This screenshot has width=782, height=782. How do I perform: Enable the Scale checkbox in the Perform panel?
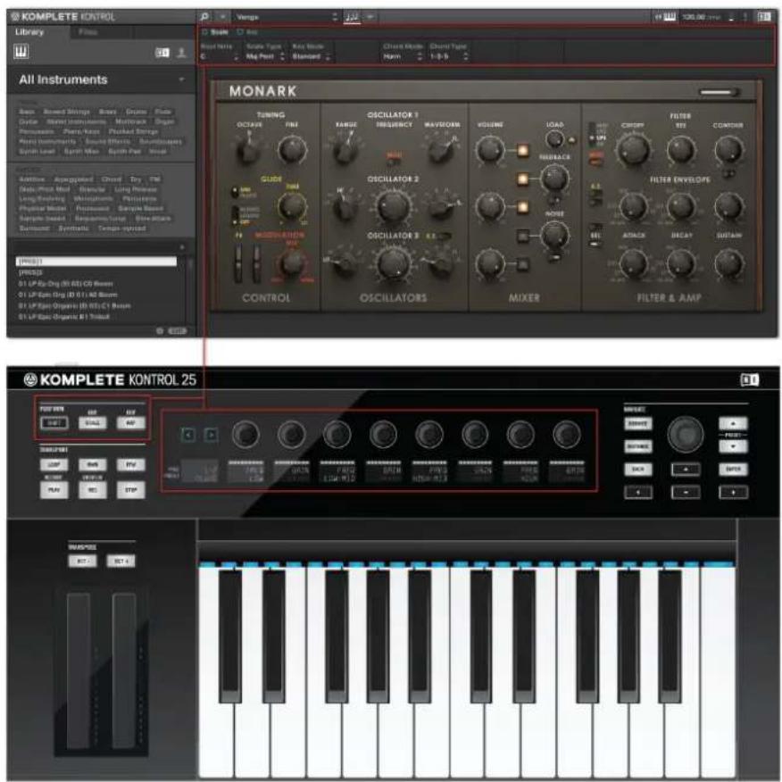(x=204, y=32)
